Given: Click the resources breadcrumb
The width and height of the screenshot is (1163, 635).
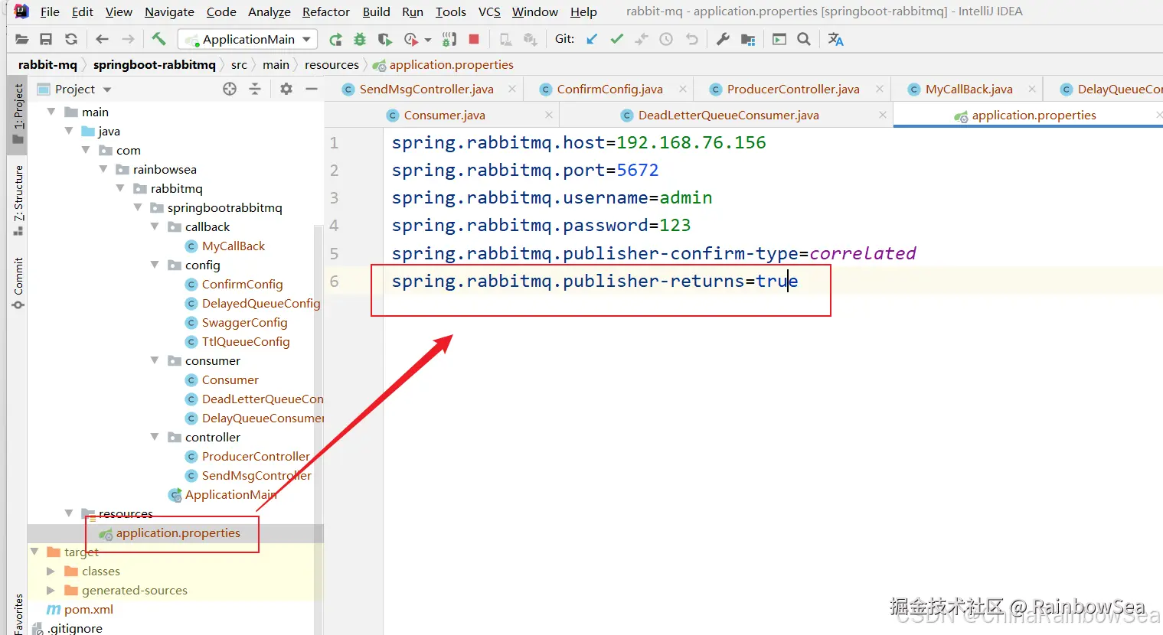Looking at the screenshot, I should click(x=332, y=64).
